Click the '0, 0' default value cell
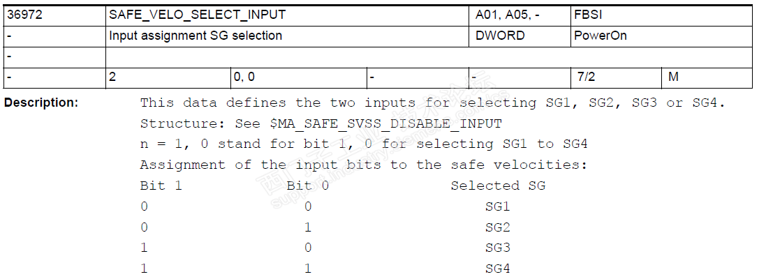This screenshot has width=766, height=279. (244, 77)
